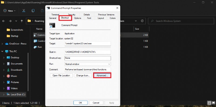Open the address bar history dropdown
Image resolution: width=216 pixels, height=107 pixels.
136,21
